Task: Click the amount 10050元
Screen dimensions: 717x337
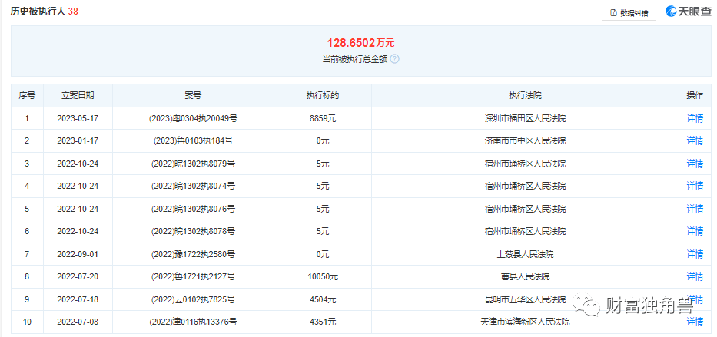Action: (322, 276)
